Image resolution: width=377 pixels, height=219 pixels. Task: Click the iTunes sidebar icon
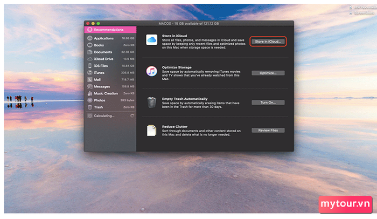tap(90, 72)
